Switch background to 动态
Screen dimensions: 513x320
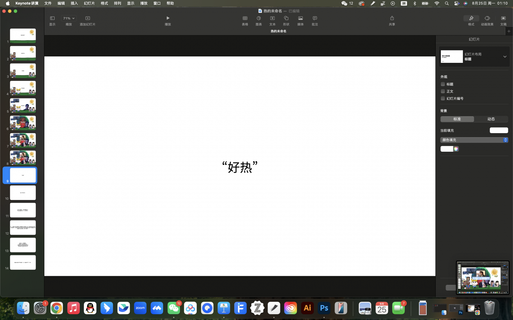pyautogui.click(x=491, y=119)
